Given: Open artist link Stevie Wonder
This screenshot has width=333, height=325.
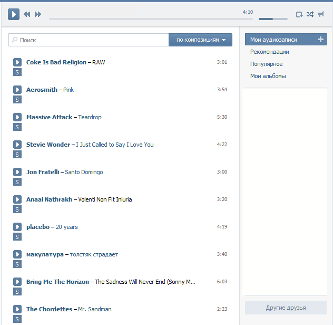Looking at the screenshot, I should [48, 145].
